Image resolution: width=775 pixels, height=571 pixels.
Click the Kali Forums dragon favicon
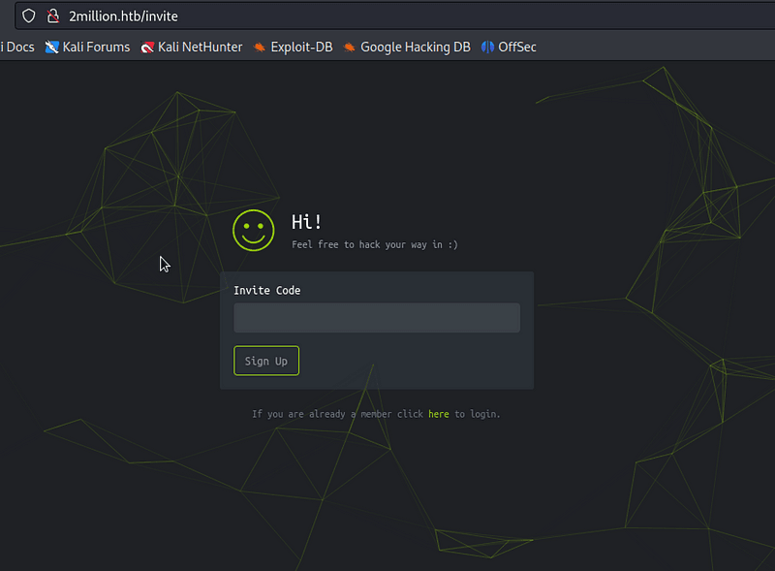coord(49,47)
